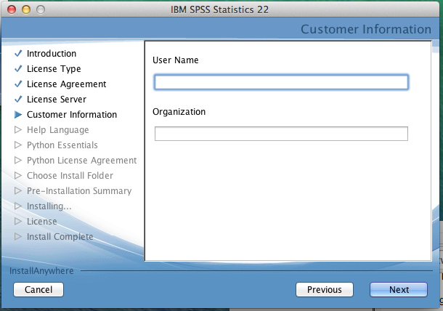Select the Python License Agreement step
The image size is (443, 311).
pos(81,161)
